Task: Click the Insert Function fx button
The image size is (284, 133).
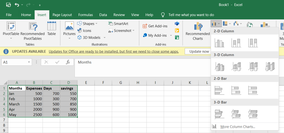Action: (68, 62)
